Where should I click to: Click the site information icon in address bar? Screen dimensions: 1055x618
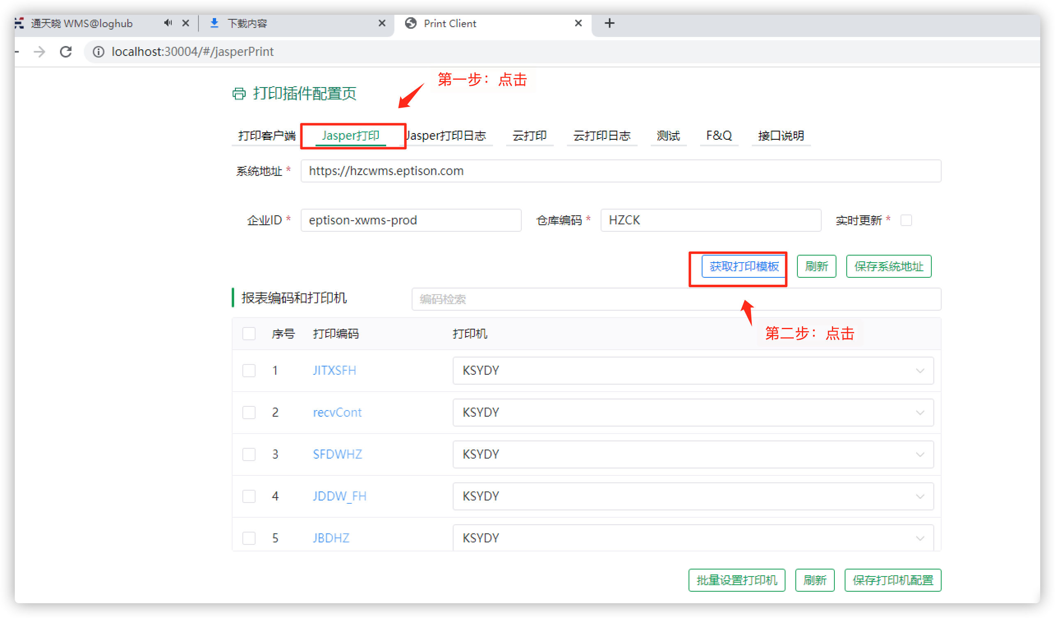pyautogui.click(x=98, y=51)
